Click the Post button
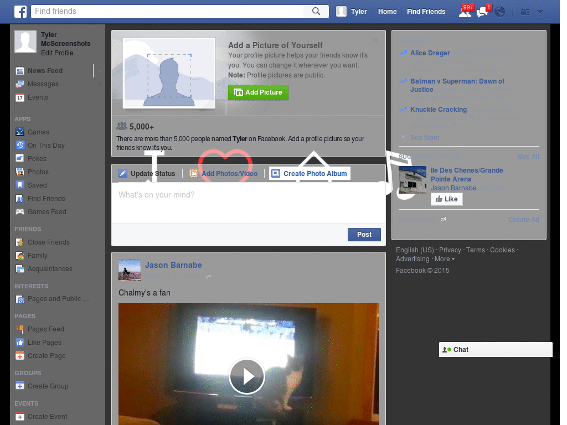Image resolution: width=567 pixels, height=425 pixels. click(364, 235)
